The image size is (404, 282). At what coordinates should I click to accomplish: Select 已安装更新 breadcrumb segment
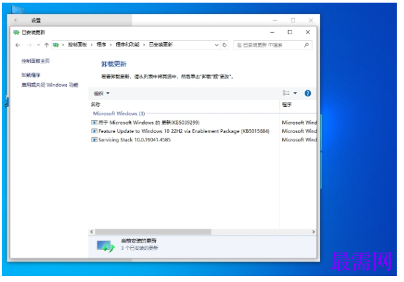tap(161, 45)
